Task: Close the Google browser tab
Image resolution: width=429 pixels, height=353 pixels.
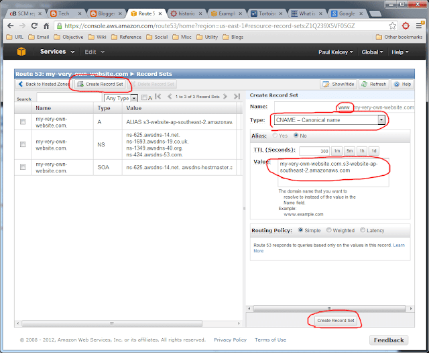Action: (361, 13)
